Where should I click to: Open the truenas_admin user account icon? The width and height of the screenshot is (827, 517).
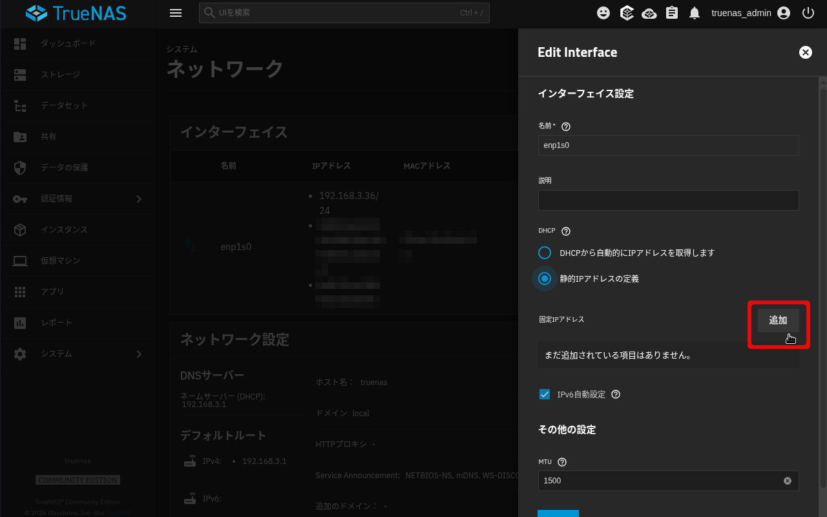pos(784,13)
